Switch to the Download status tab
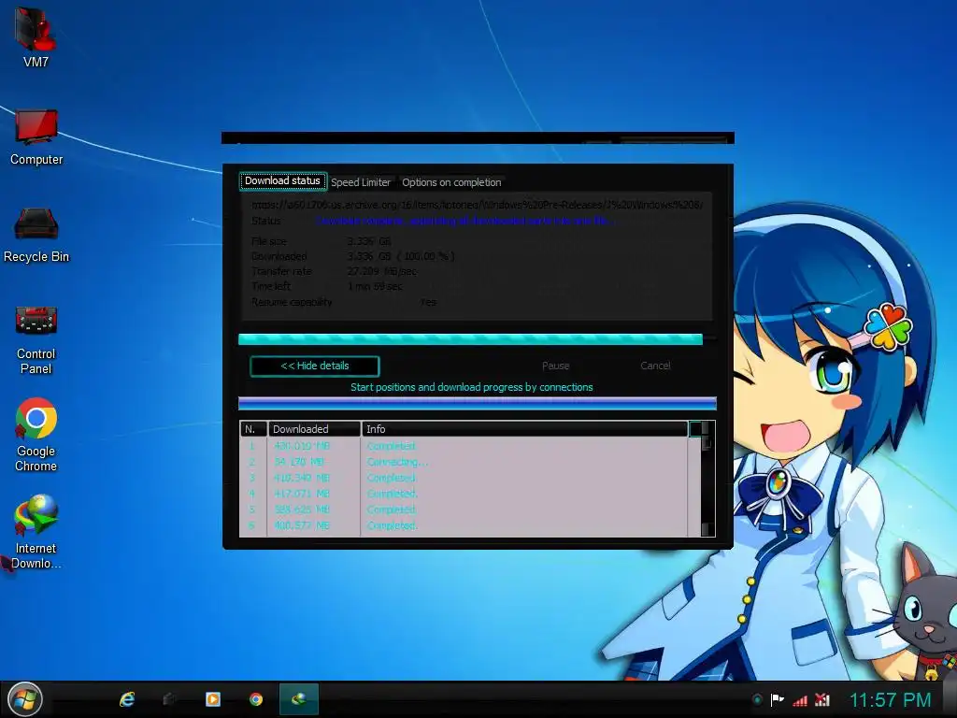The height and width of the screenshot is (718, 957). click(x=282, y=180)
